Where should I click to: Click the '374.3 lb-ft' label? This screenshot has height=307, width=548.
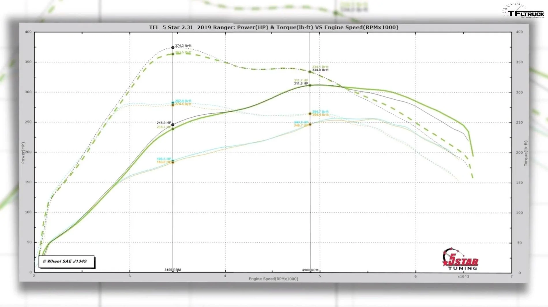(183, 46)
